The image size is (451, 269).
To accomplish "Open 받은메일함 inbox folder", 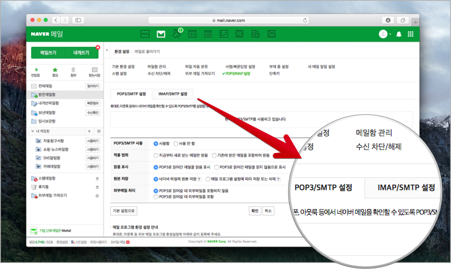I will (47, 94).
